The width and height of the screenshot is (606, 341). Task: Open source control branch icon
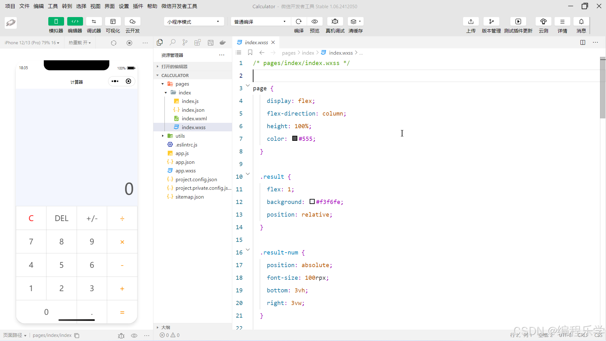point(185,42)
